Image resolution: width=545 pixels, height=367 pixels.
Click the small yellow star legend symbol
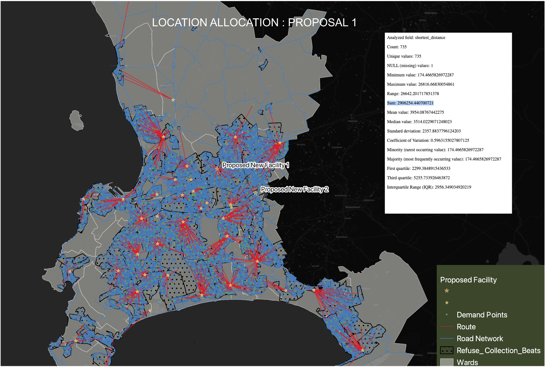pos(447,303)
